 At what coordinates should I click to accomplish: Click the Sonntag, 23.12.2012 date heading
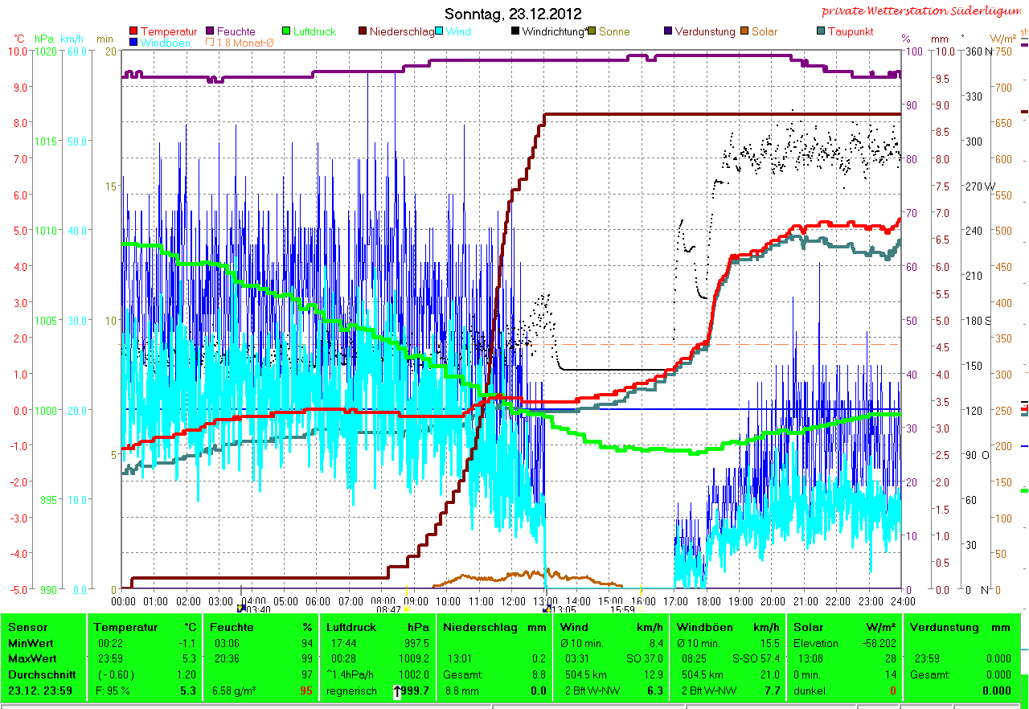coord(513,14)
